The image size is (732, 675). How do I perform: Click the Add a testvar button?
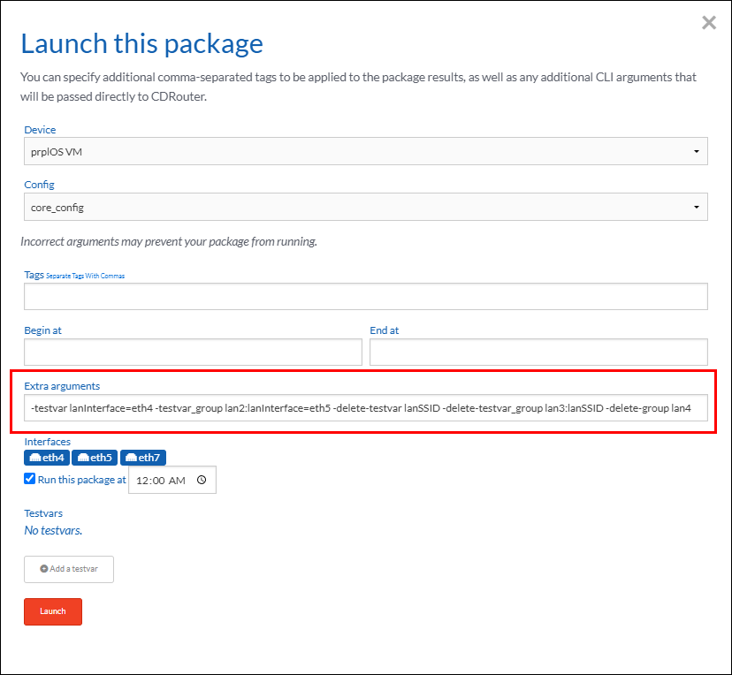(x=69, y=569)
